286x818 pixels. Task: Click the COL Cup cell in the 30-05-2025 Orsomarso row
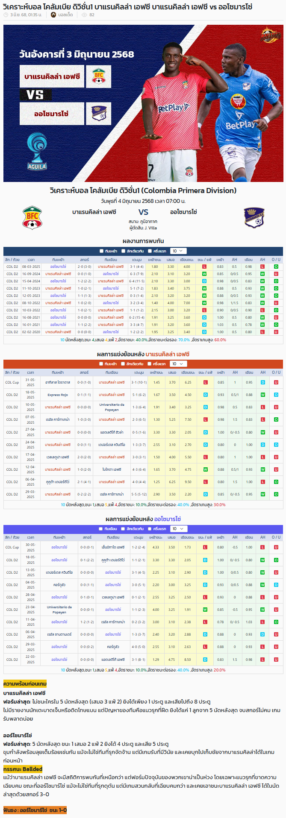click(x=12, y=547)
